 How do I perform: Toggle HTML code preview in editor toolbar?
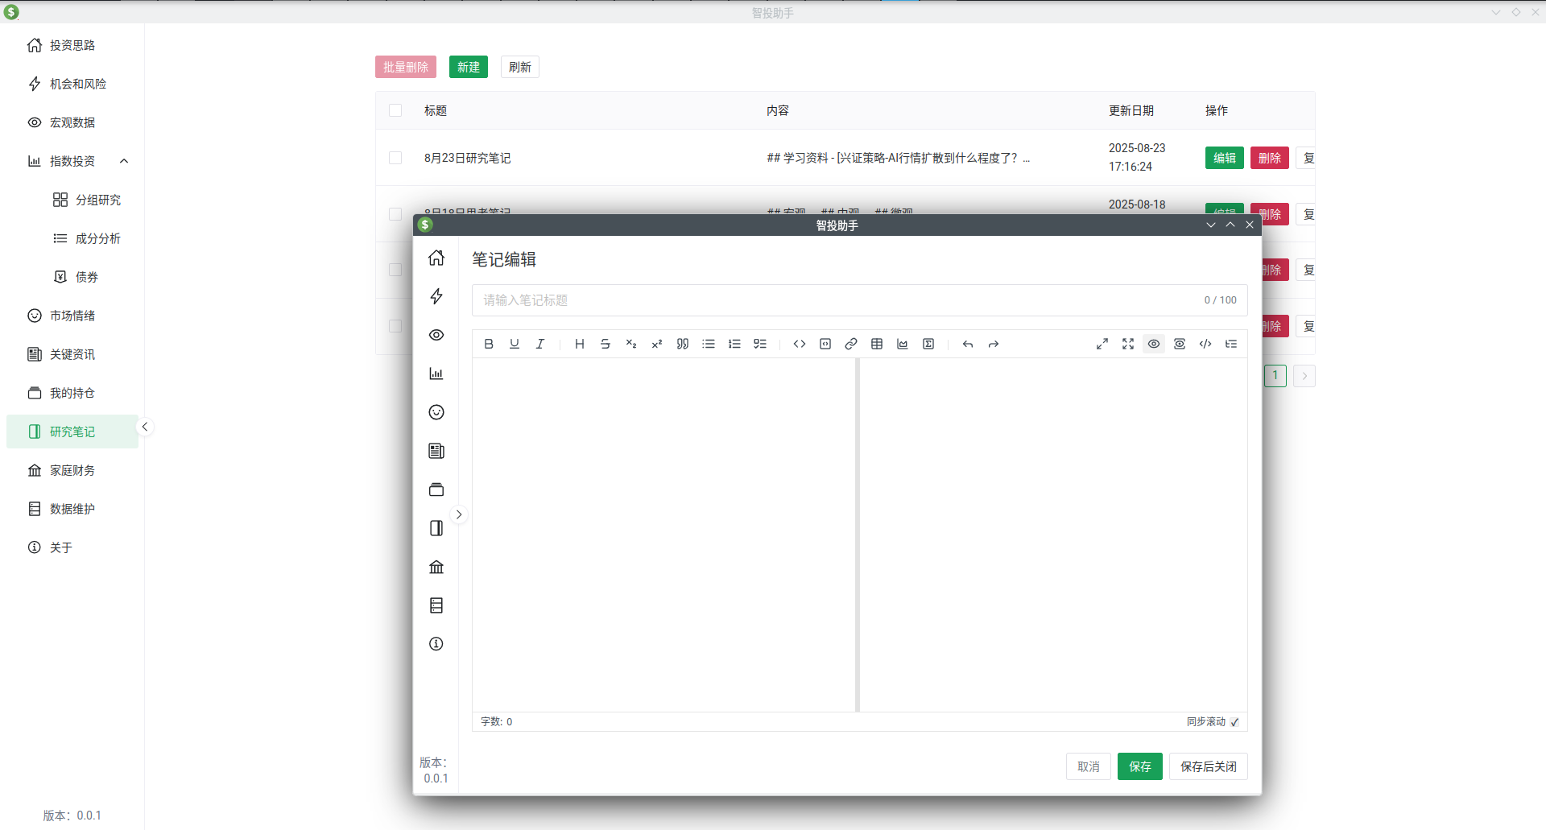(x=1205, y=344)
